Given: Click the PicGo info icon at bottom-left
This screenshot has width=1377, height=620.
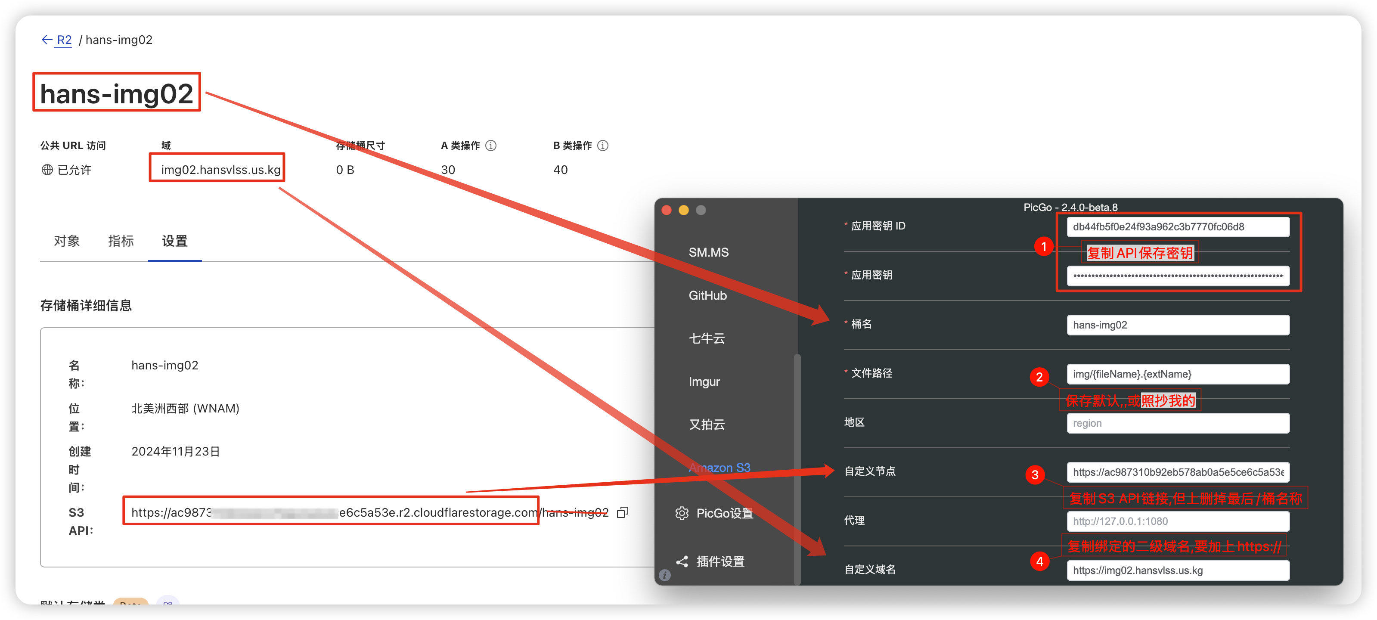Looking at the screenshot, I should point(664,575).
